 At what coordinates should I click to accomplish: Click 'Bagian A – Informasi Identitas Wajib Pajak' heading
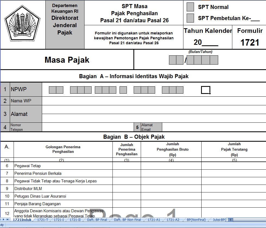point(134,76)
